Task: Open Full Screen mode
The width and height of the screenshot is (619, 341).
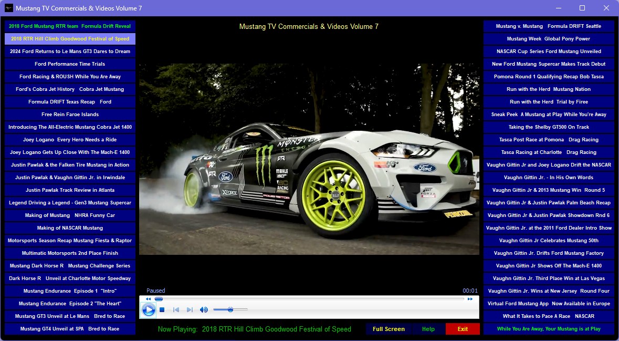Action: (x=389, y=329)
